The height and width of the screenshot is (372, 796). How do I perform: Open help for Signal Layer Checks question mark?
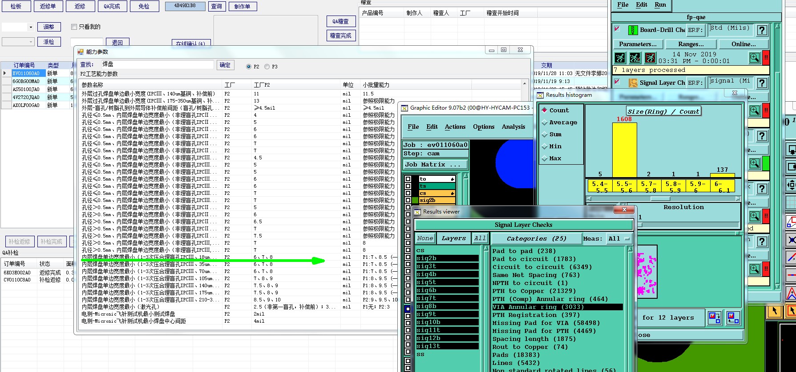click(x=762, y=83)
